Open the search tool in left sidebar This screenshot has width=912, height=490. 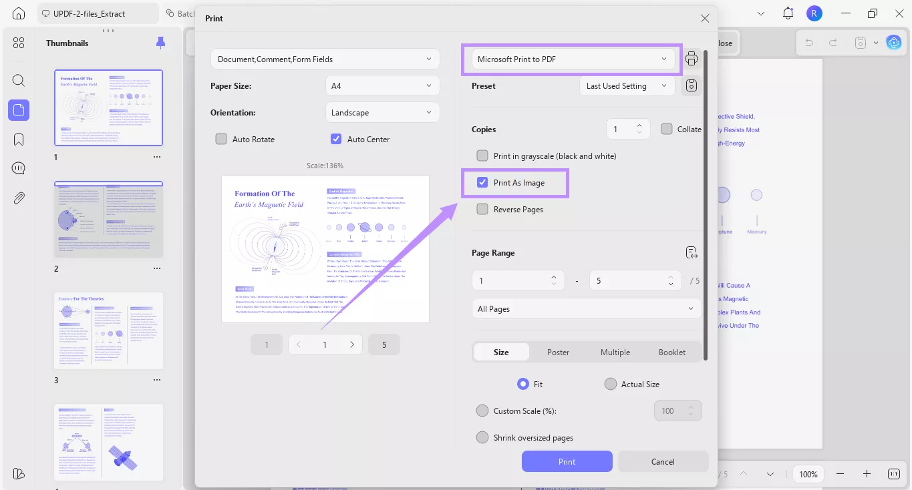[x=19, y=81]
